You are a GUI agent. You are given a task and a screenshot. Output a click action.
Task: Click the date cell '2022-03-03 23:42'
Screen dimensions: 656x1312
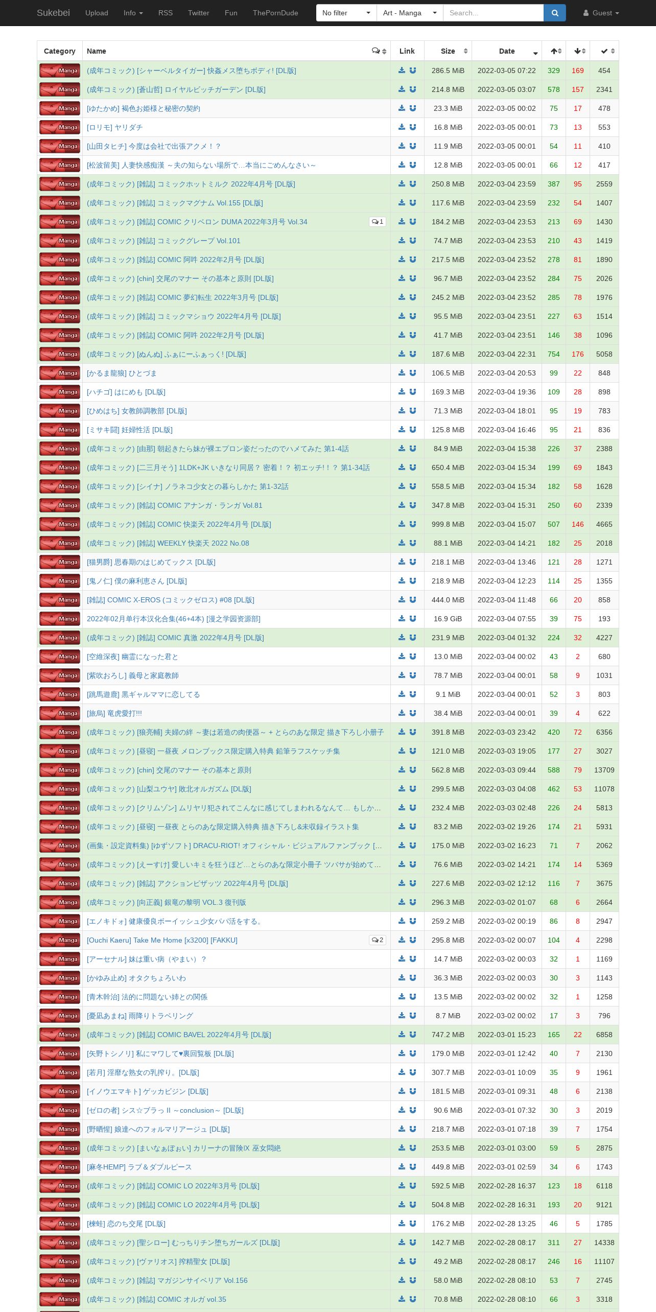click(x=507, y=732)
